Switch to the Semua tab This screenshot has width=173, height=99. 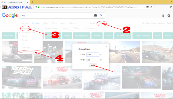[25, 23]
